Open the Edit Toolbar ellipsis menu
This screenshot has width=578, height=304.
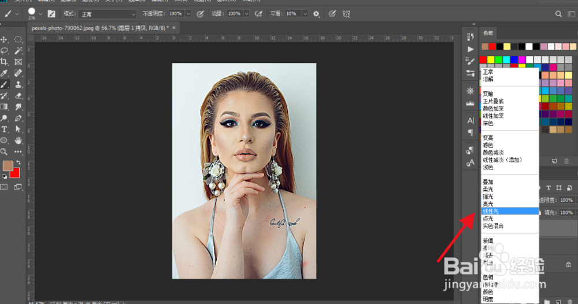click(18, 151)
